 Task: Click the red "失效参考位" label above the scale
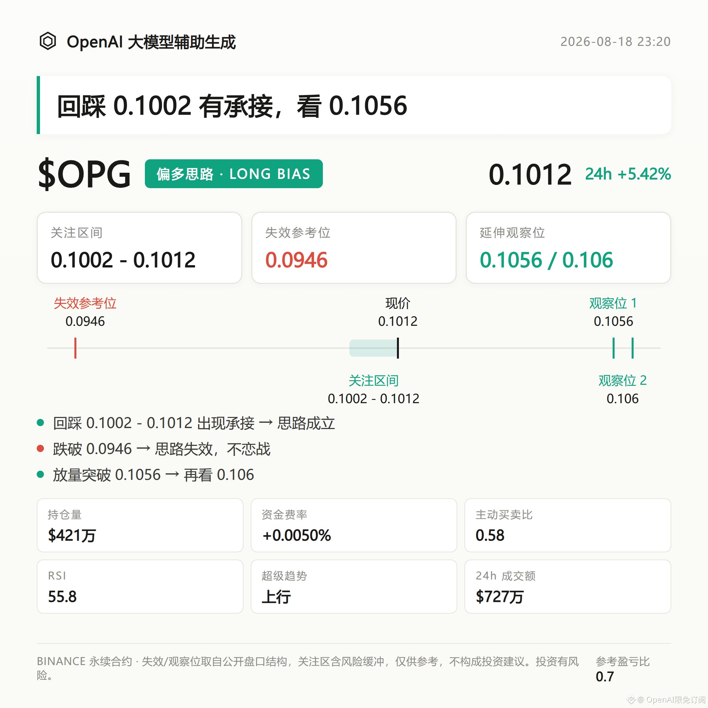click(x=85, y=304)
